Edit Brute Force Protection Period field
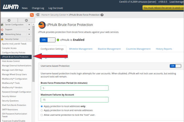The height and width of the screenshot is (122, 184). click(74, 88)
